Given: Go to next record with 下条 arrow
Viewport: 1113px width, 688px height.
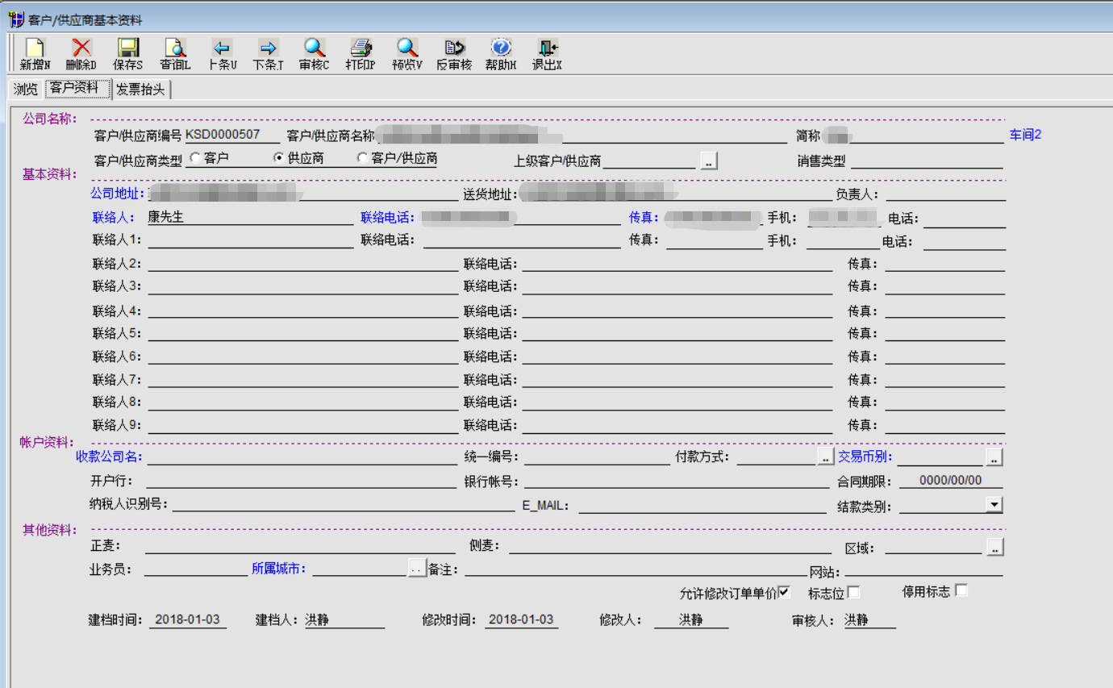Looking at the screenshot, I should (x=269, y=48).
